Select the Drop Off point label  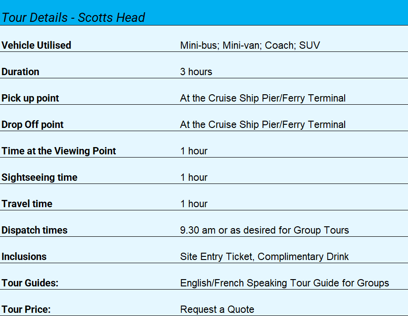(x=32, y=125)
